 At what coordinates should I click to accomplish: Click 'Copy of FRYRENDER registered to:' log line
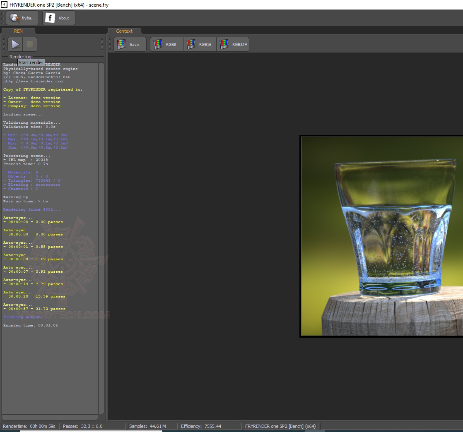click(x=43, y=89)
